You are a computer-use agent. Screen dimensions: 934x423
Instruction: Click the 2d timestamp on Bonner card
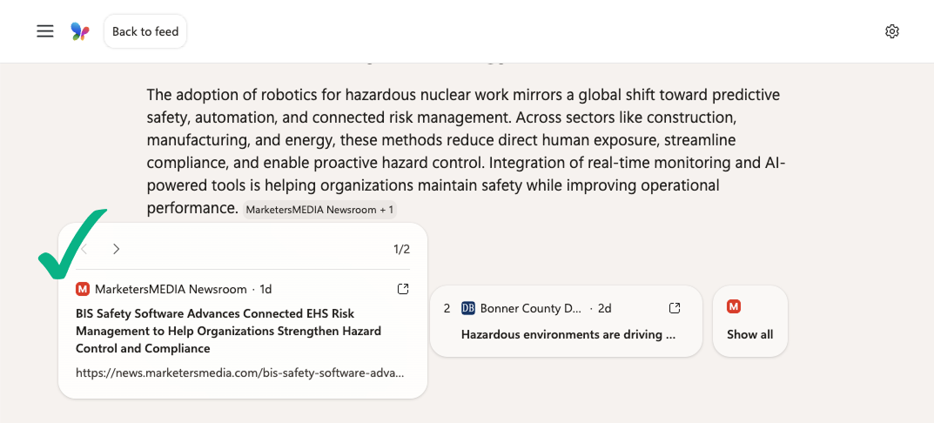point(605,308)
